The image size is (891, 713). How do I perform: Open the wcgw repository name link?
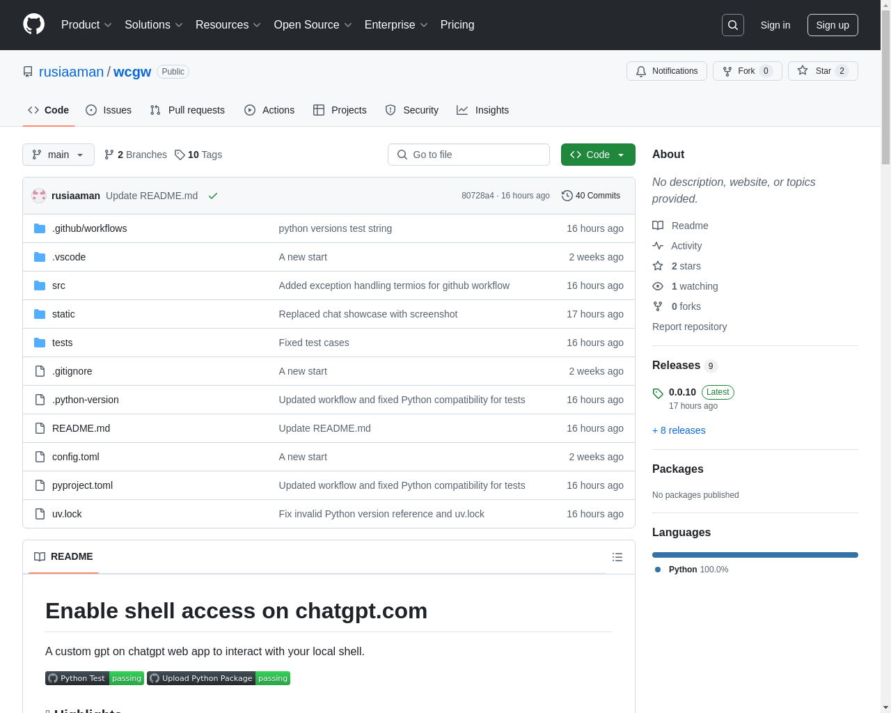(132, 72)
